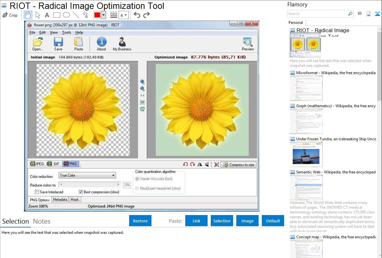Switch to the Notes tab
Viewport: 382px width, 258px height.
(x=42, y=221)
